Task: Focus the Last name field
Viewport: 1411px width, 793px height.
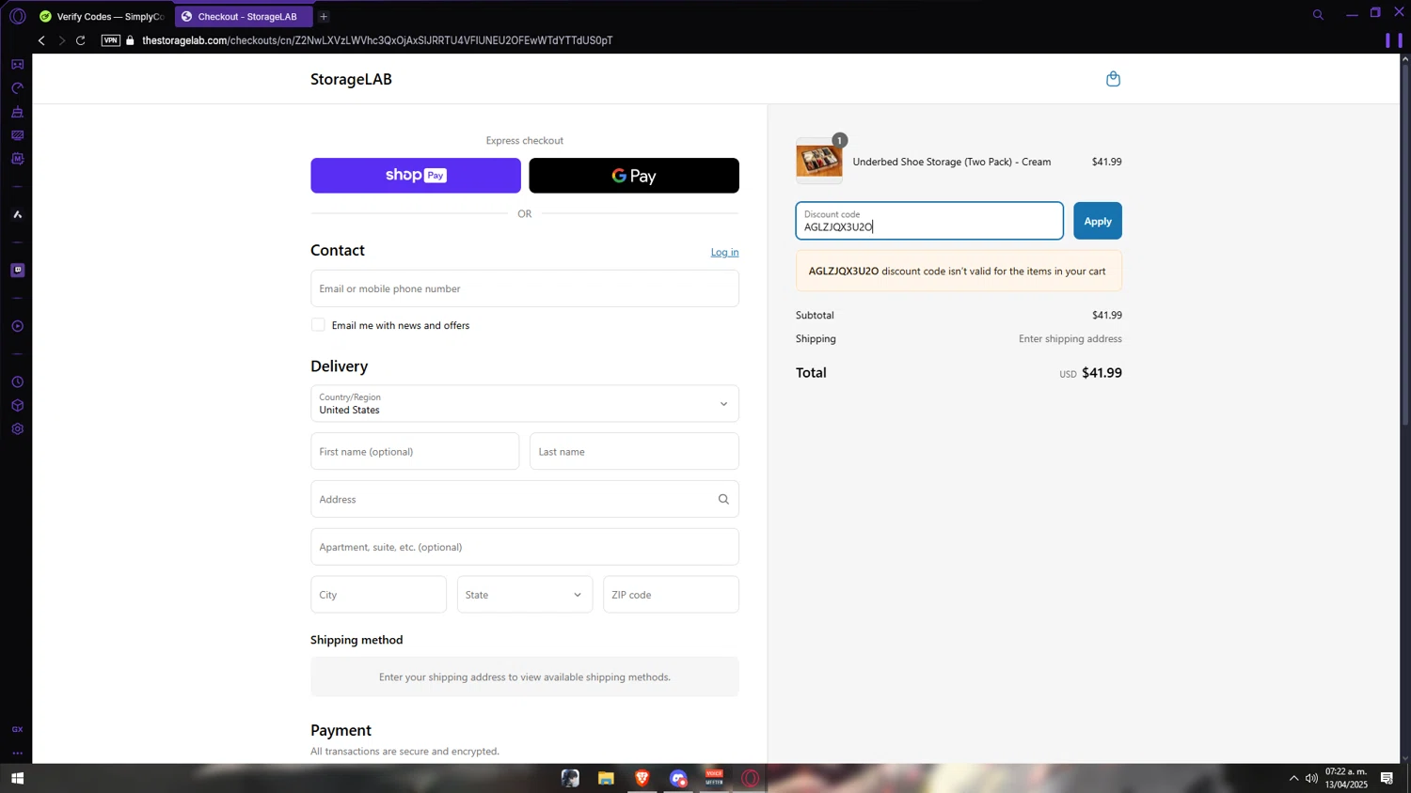Action: (x=634, y=452)
